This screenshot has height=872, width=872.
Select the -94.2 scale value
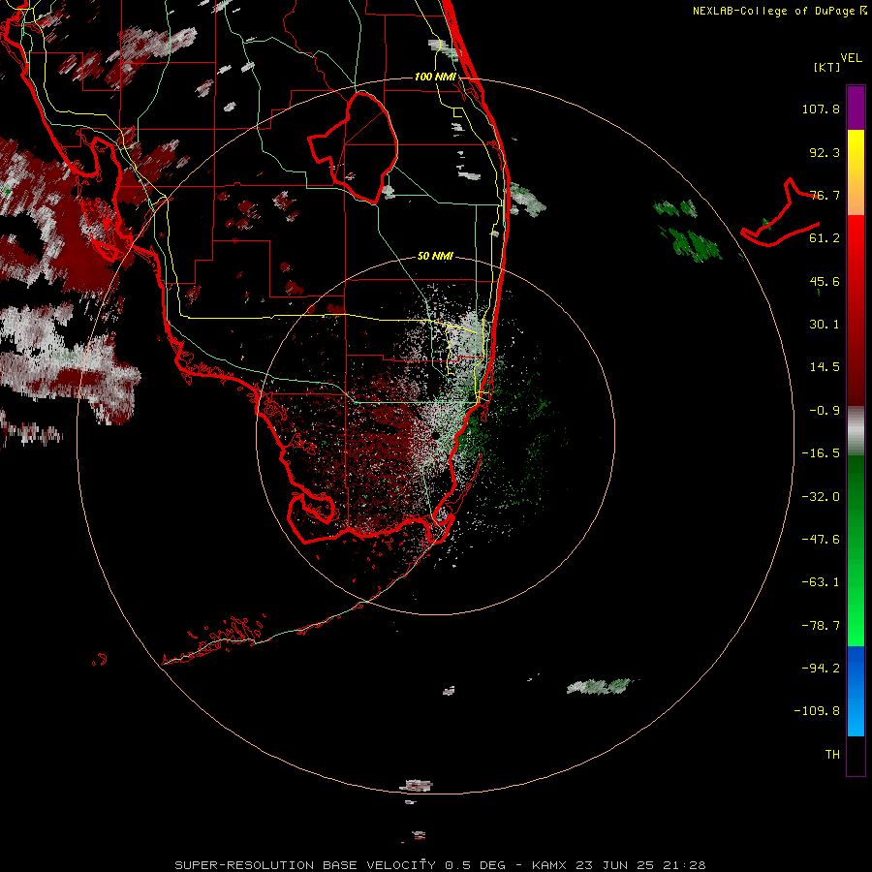pyautogui.click(x=821, y=668)
